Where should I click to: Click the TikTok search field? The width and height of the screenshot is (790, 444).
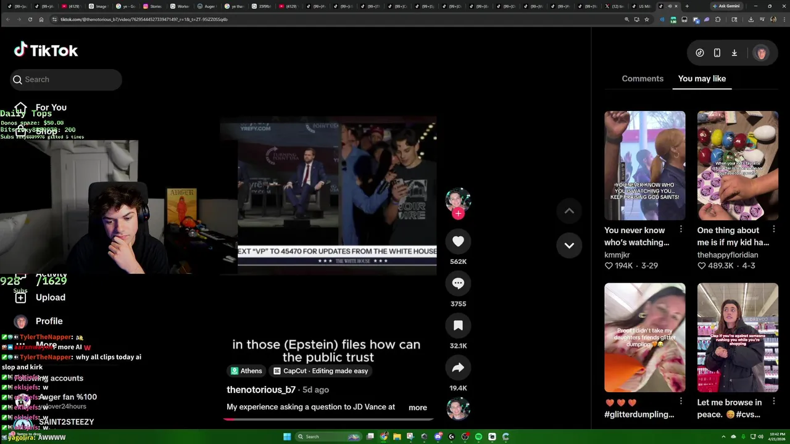tap(66, 80)
